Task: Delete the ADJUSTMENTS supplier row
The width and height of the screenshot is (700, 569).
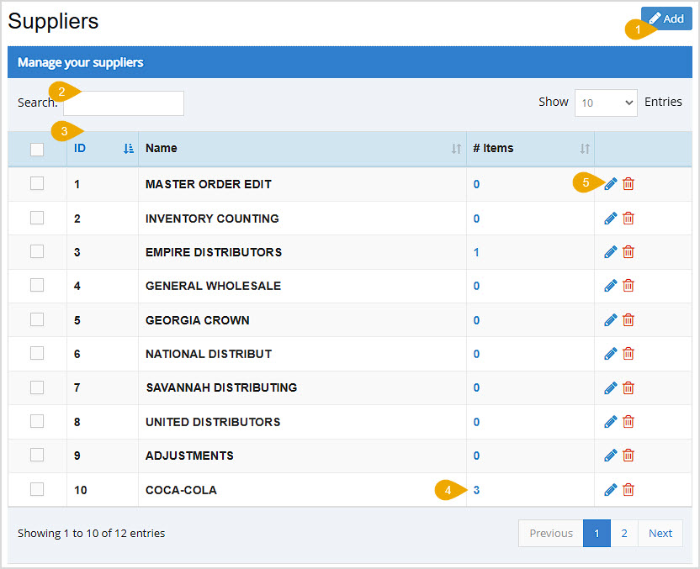Action: (628, 455)
